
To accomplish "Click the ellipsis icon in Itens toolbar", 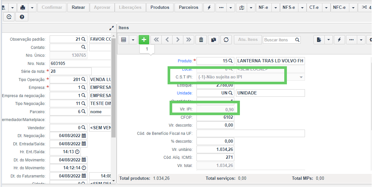I will (352, 40).
